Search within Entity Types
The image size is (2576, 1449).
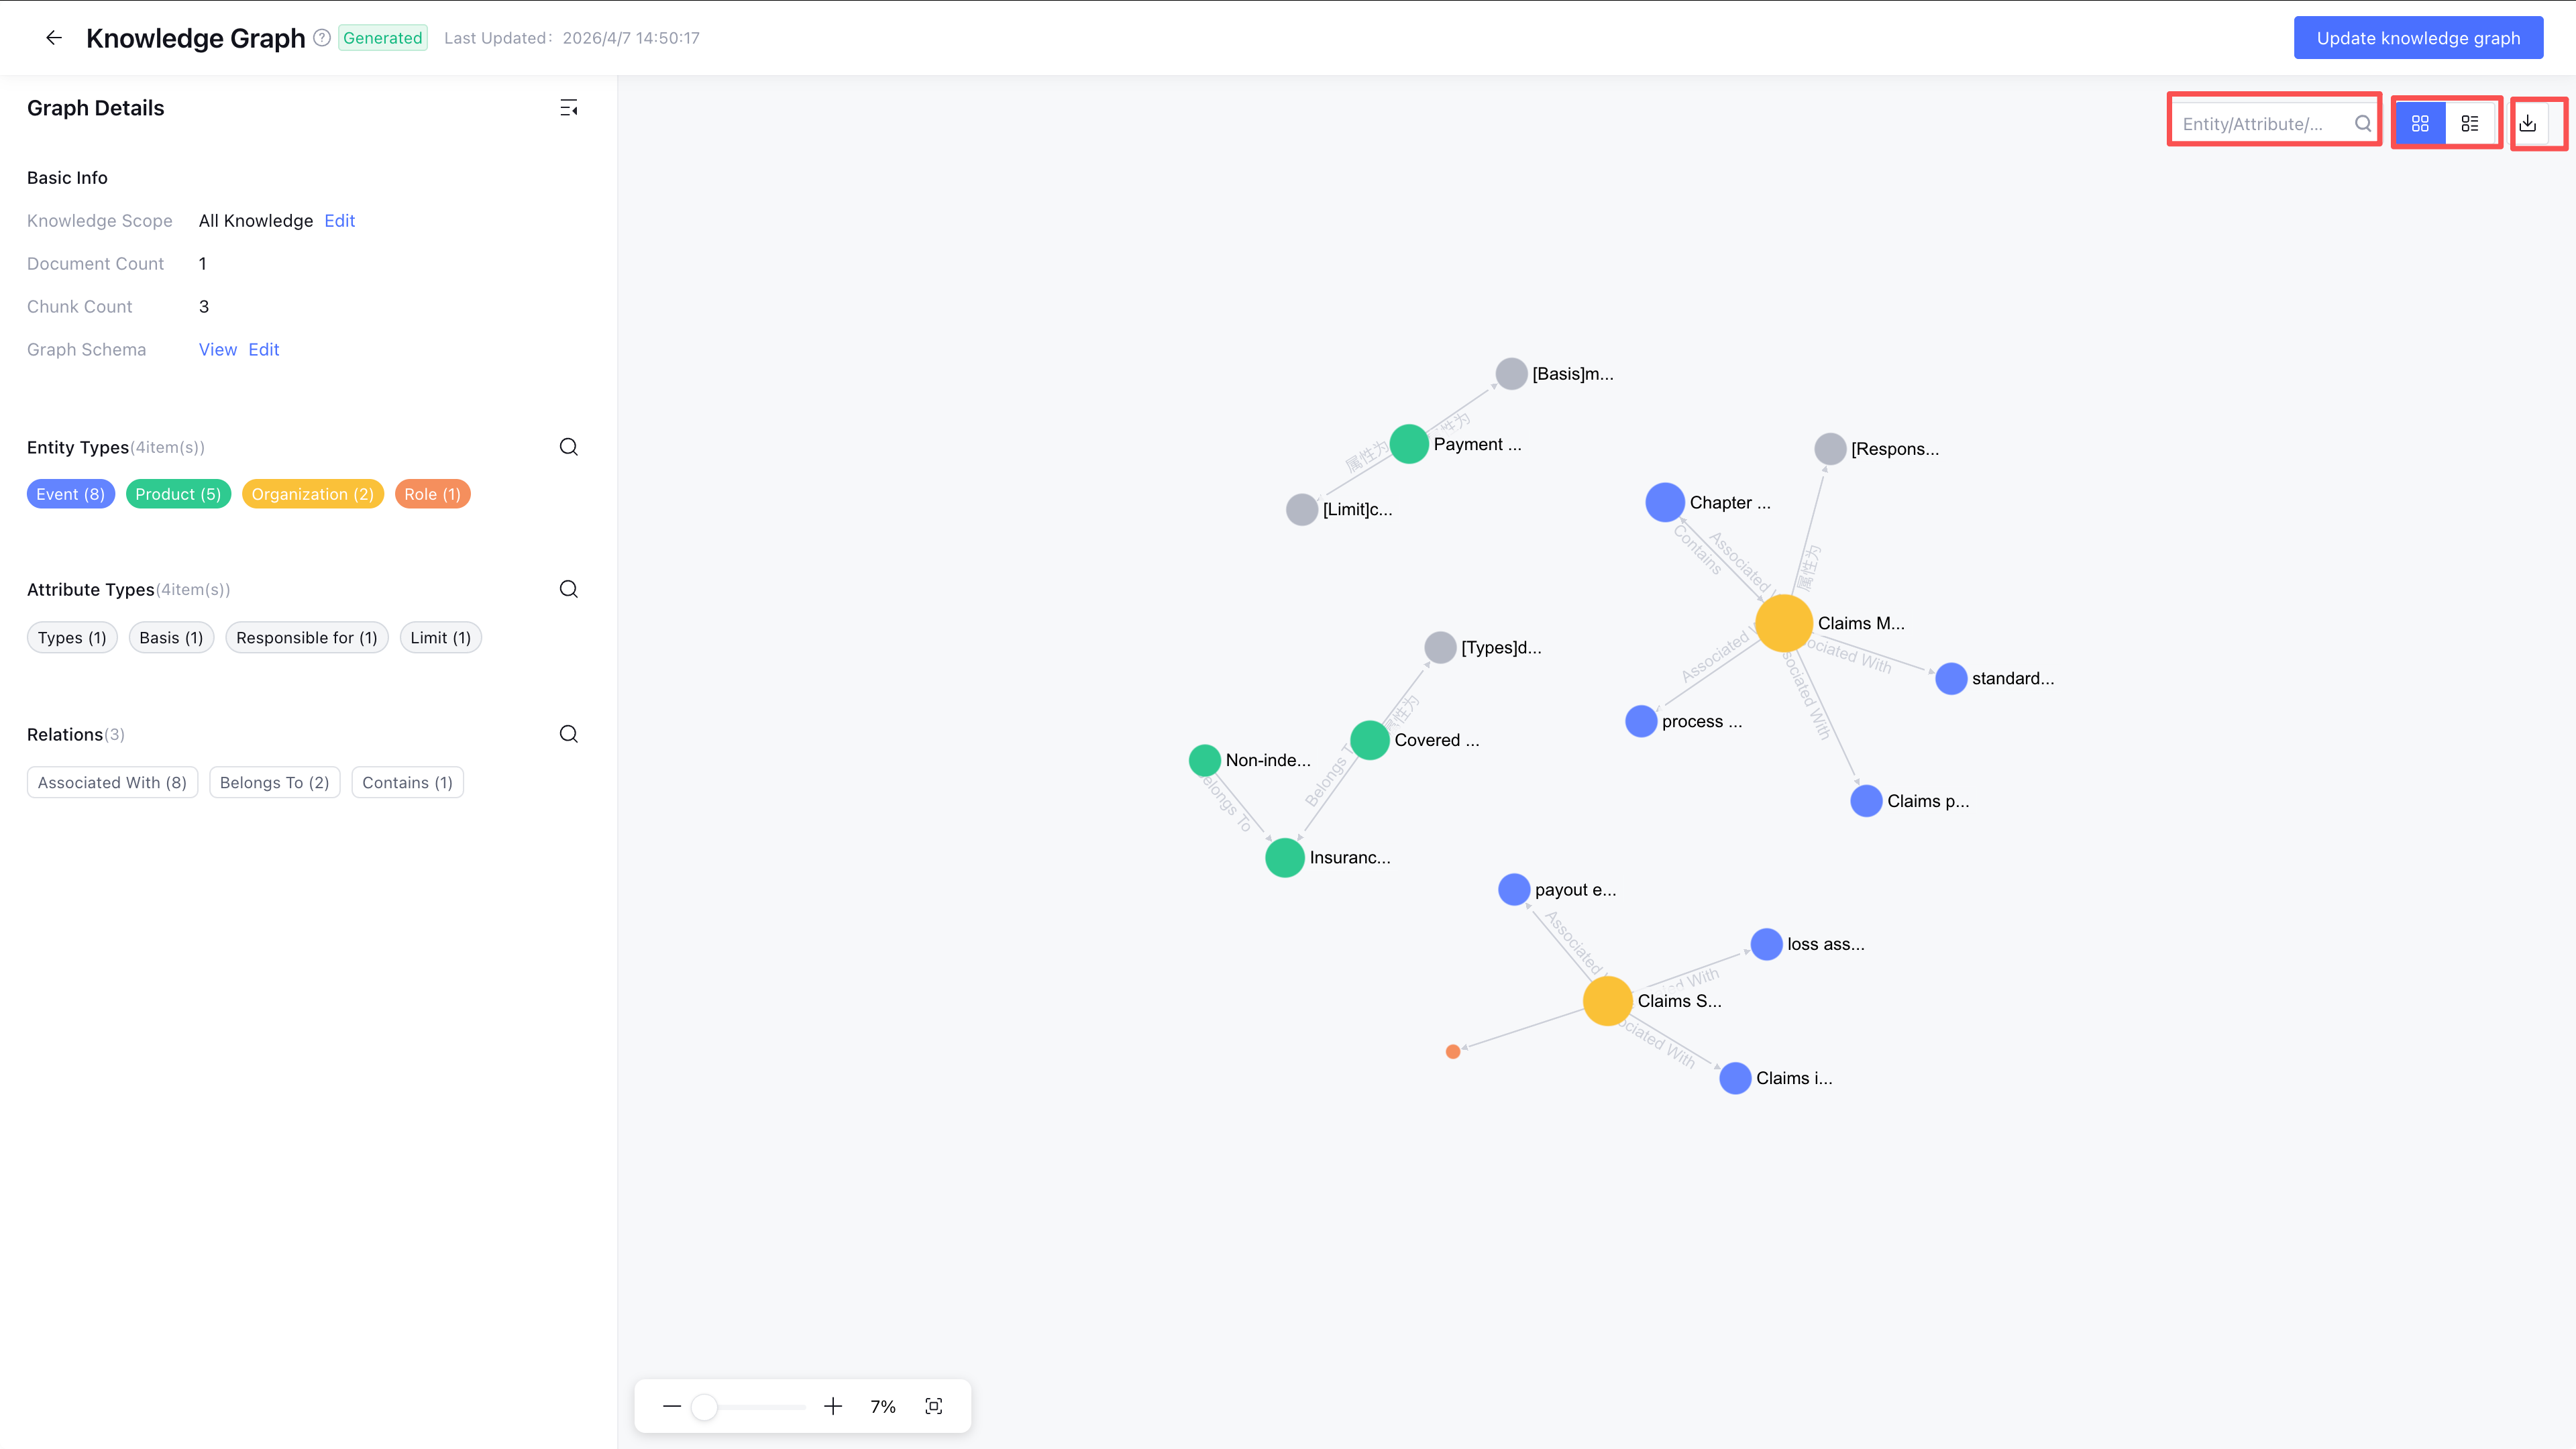(568, 447)
